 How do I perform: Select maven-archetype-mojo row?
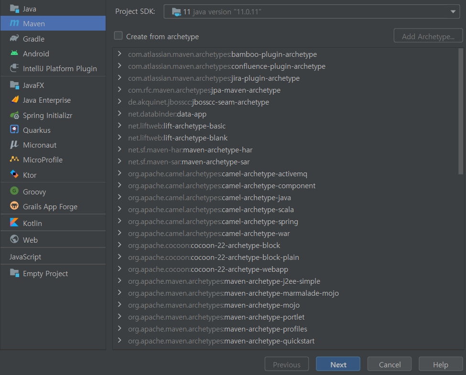[286, 305]
